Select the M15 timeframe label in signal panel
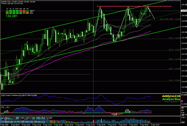The width and height of the screenshot is (187, 126). [x=21, y=9]
